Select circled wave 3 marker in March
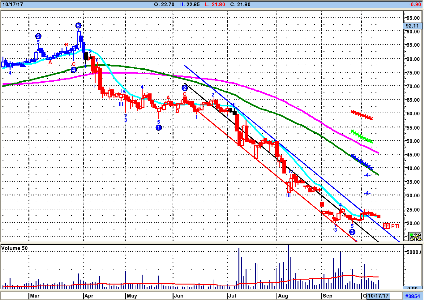This screenshot has height=300, width=433. click(x=38, y=36)
